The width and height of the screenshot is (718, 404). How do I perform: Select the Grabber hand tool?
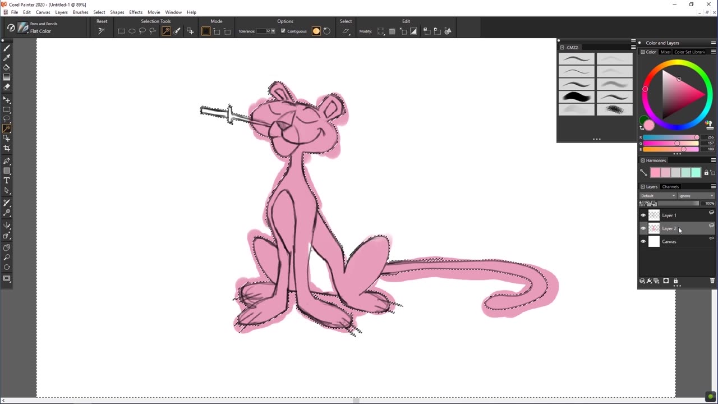(7, 247)
